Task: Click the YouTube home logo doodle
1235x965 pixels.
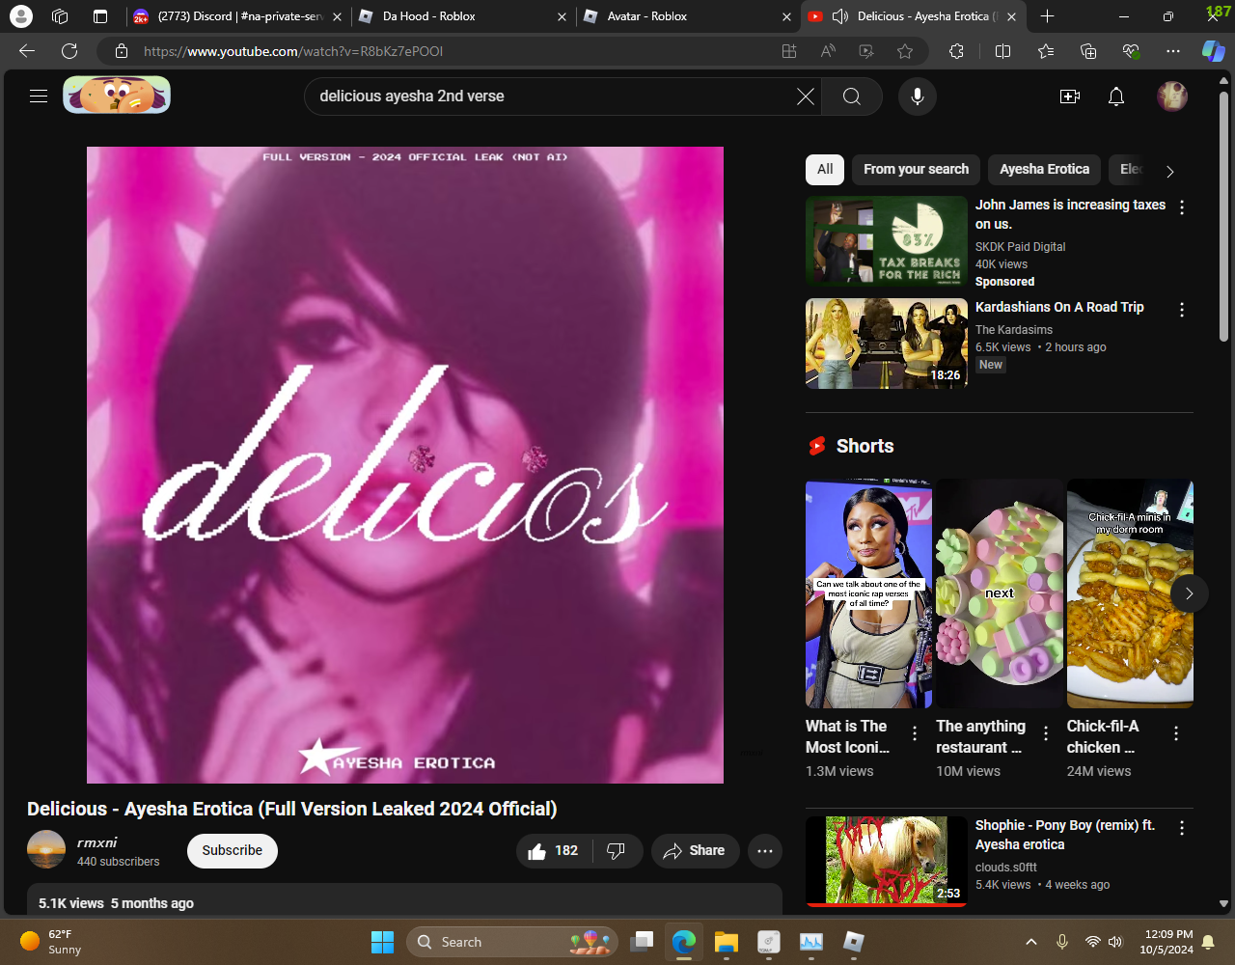Action: point(117,96)
